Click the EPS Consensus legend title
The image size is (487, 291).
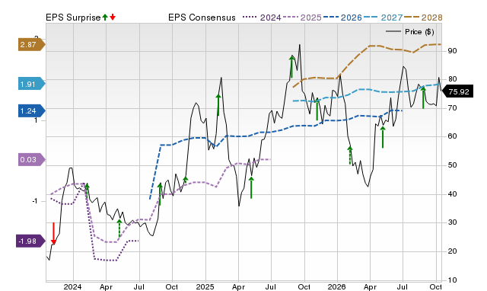(202, 18)
